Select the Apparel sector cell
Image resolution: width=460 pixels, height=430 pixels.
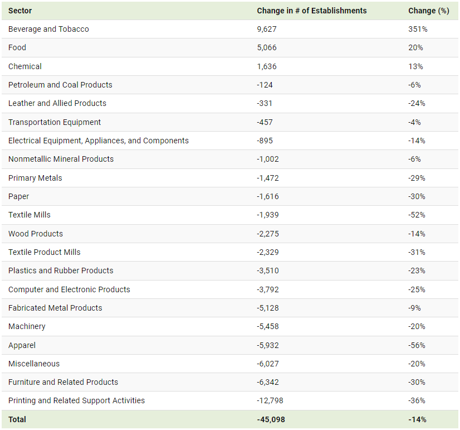pos(22,345)
